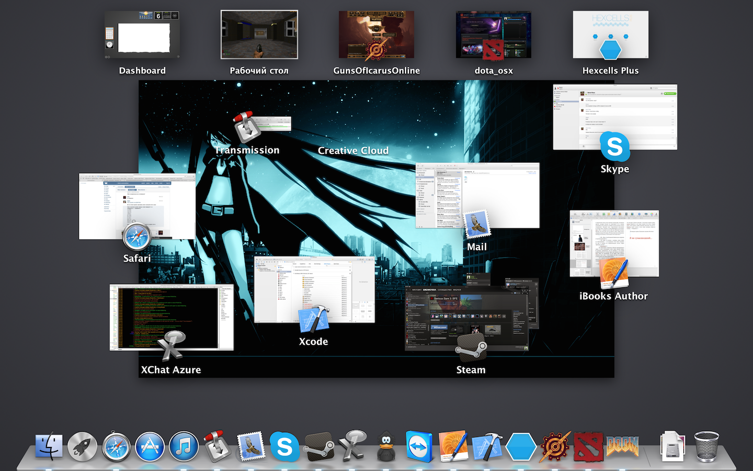The image size is (753, 471).
Task: Open the Dota 2 dock icon
Action: point(588,447)
